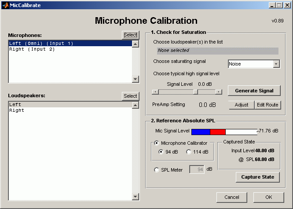Click Signal Level slider left arrow
This screenshot has width=293, height=209.
[155, 92]
